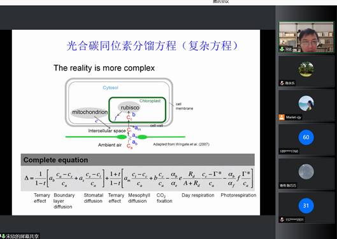Click the rubisco label in the diagram
337x239 pixels.
coord(130,107)
